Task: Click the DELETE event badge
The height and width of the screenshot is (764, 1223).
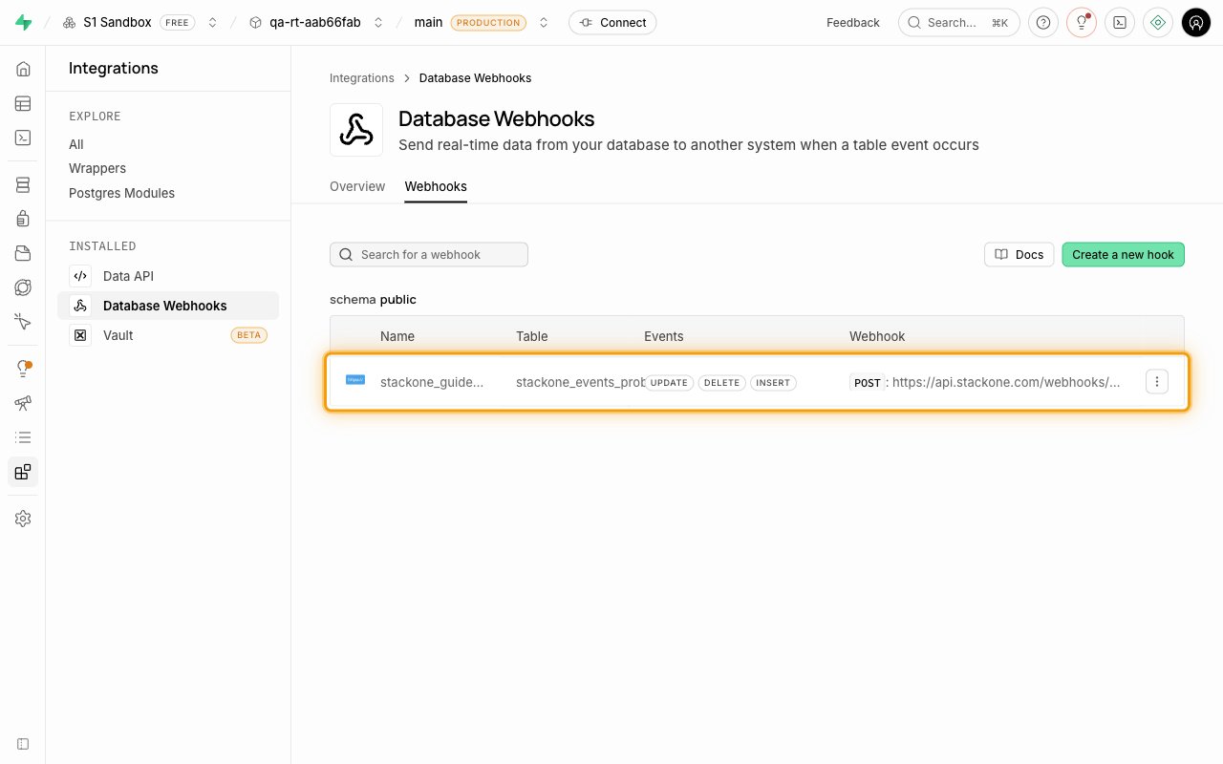Action: (x=722, y=383)
